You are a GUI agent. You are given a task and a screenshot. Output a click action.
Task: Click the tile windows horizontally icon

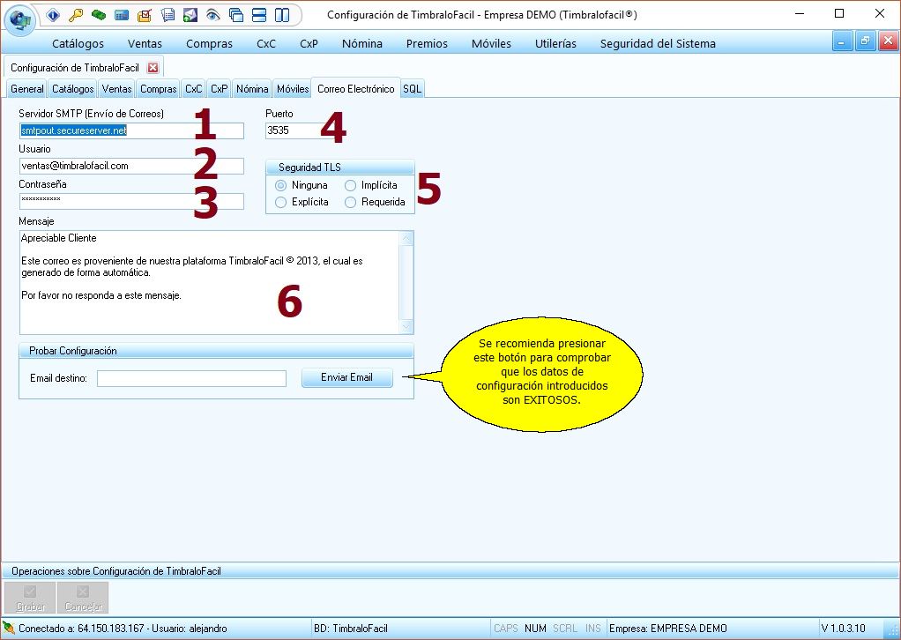click(259, 15)
